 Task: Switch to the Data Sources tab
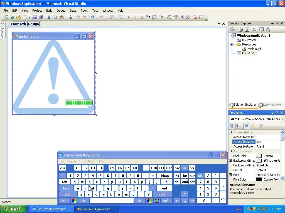[270, 105]
